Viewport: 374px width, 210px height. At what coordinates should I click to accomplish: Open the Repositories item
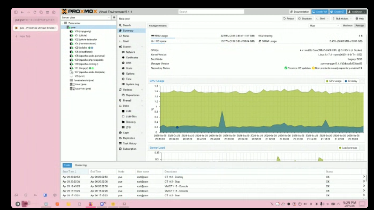point(133,95)
